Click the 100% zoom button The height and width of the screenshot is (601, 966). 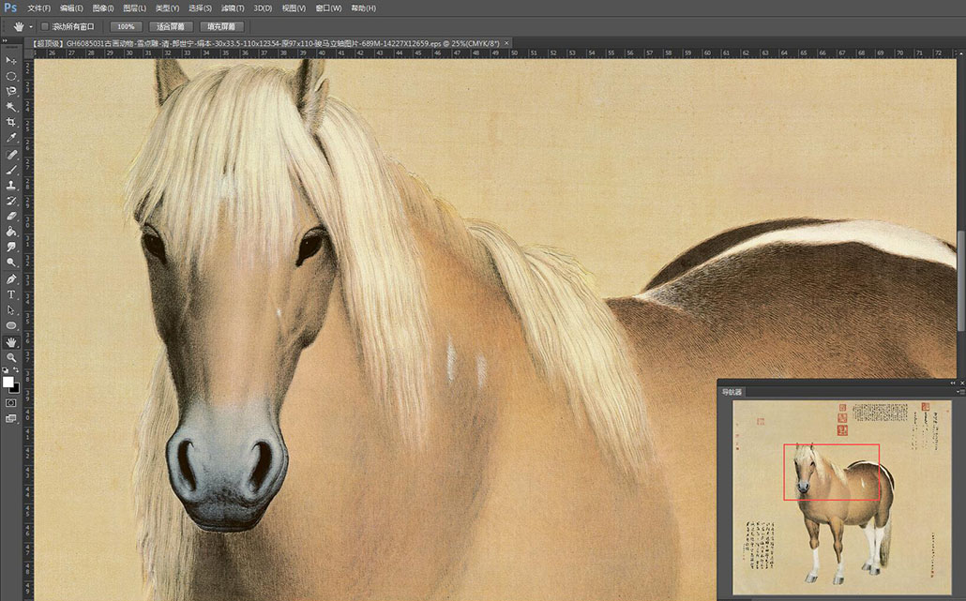click(x=127, y=26)
